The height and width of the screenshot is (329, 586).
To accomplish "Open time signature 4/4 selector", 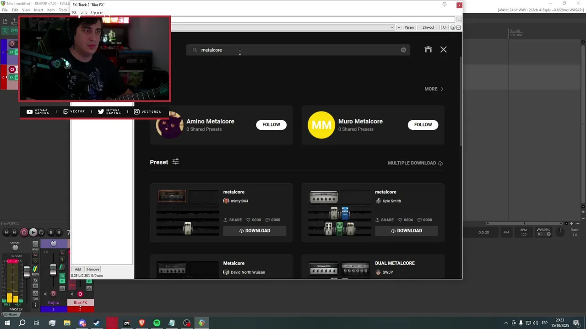I will coord(506,232).
